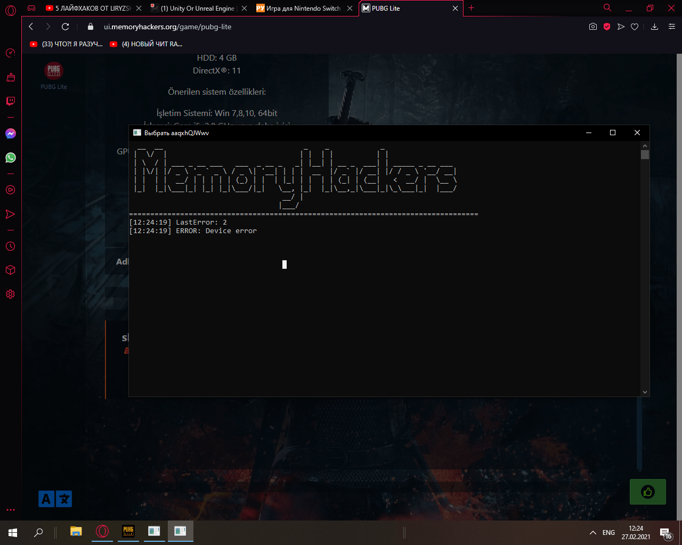Viewport: 682px width, 545px height.
Task: Open Facebook Messenger in the sidebar
Action: 11,134
